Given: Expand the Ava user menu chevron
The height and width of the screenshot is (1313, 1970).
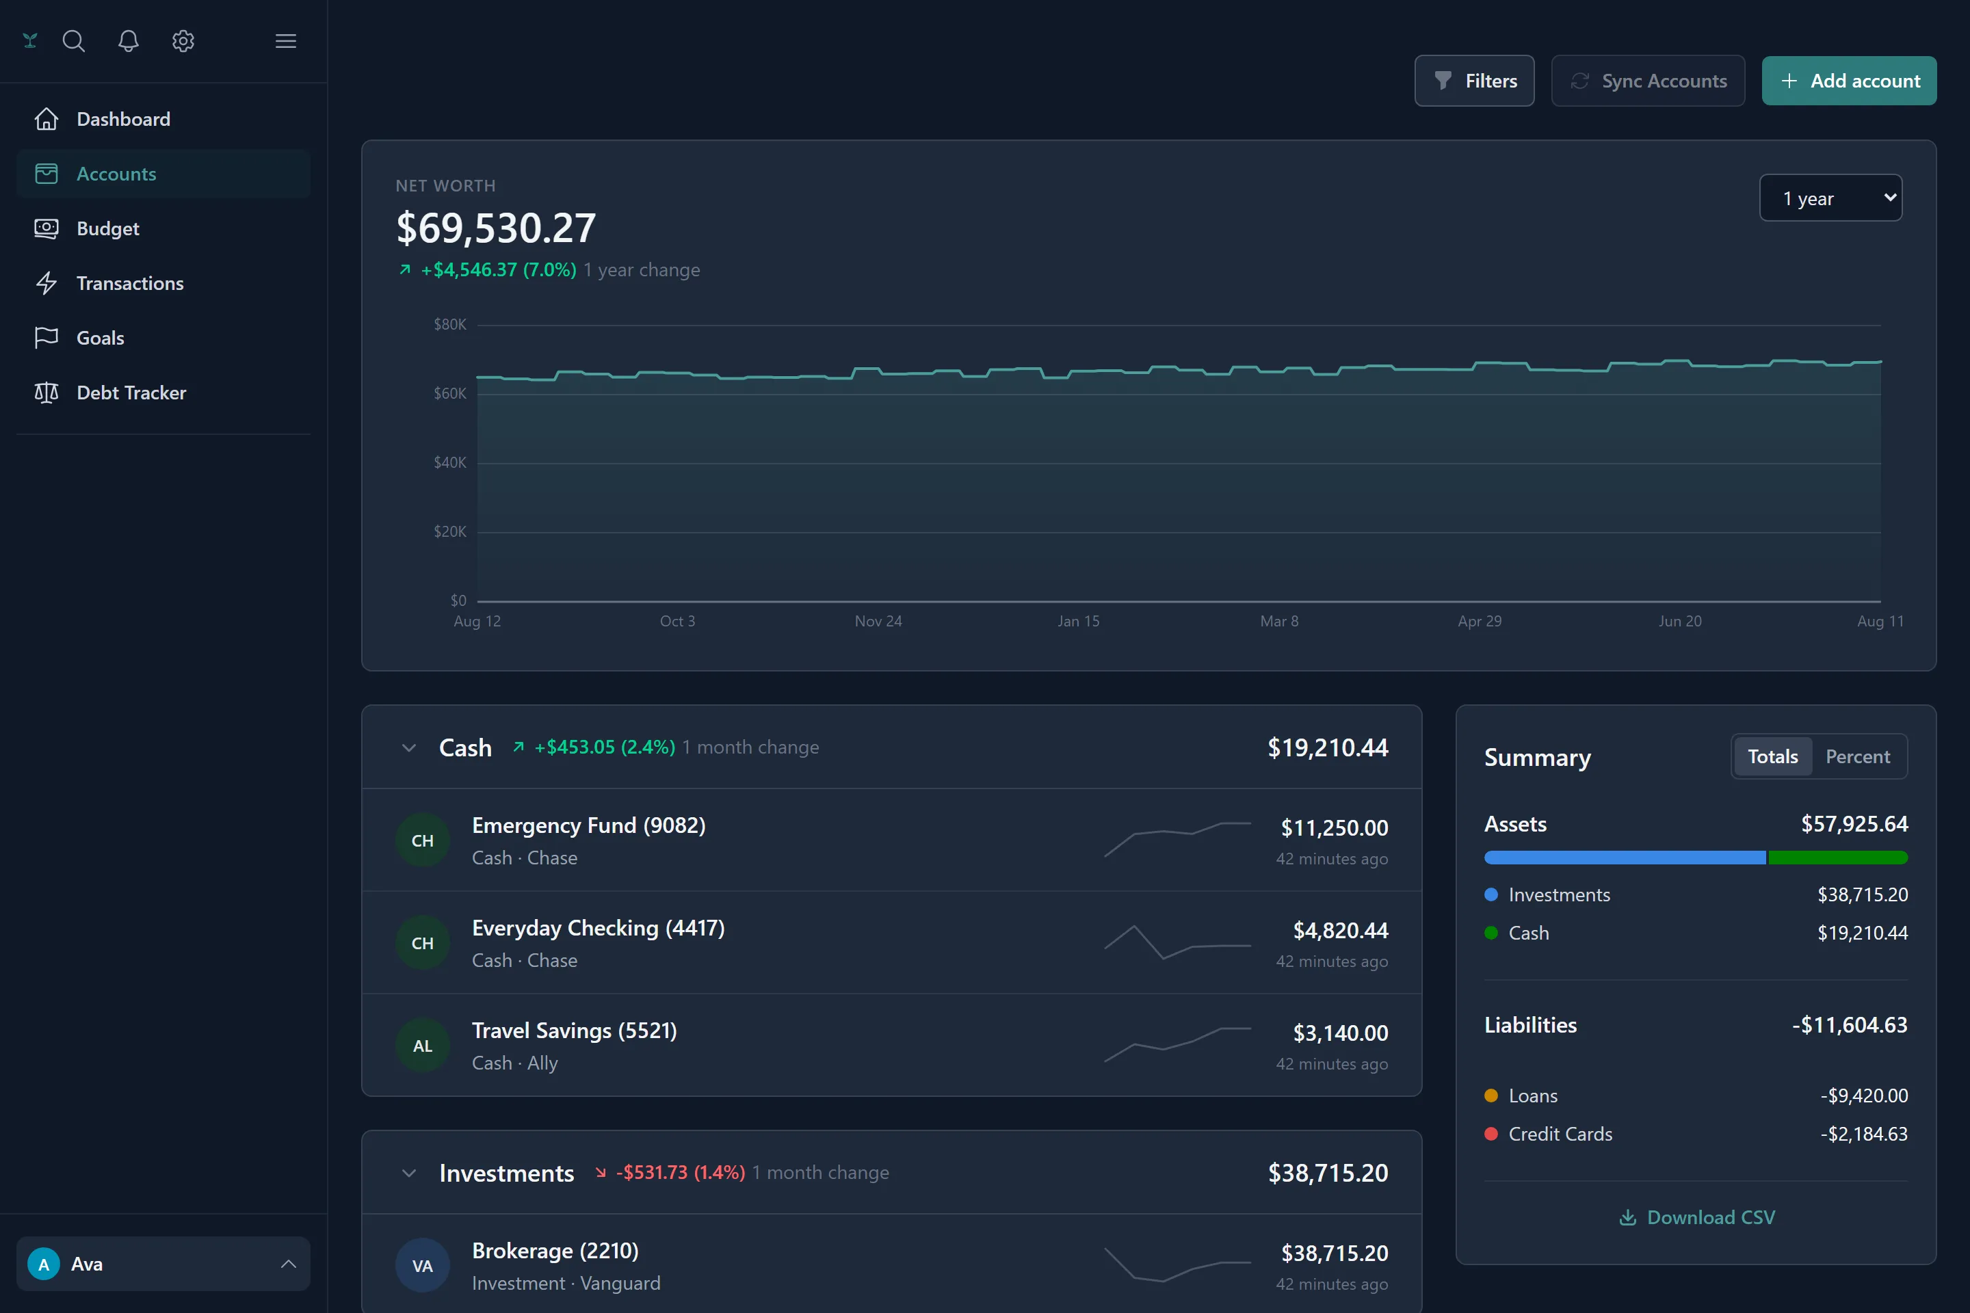Looking at the screenshot, I should tap(288, 1264).
